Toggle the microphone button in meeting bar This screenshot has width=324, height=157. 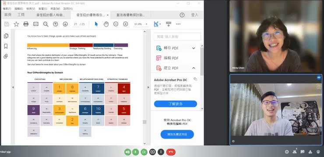coord(136,152)
